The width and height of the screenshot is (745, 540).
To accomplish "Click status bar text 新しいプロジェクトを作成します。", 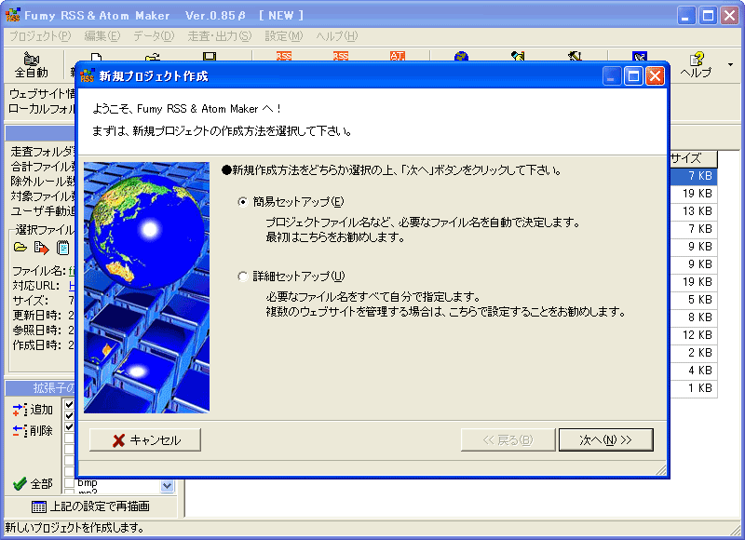I will (74, 528).
